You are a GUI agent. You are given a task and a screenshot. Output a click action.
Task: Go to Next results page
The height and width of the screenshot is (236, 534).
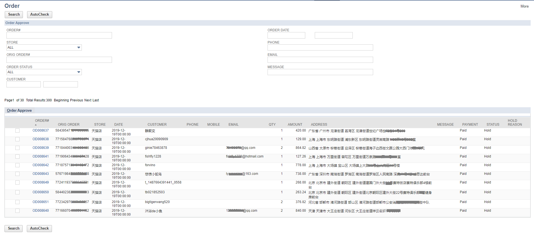tap(88, 100)
